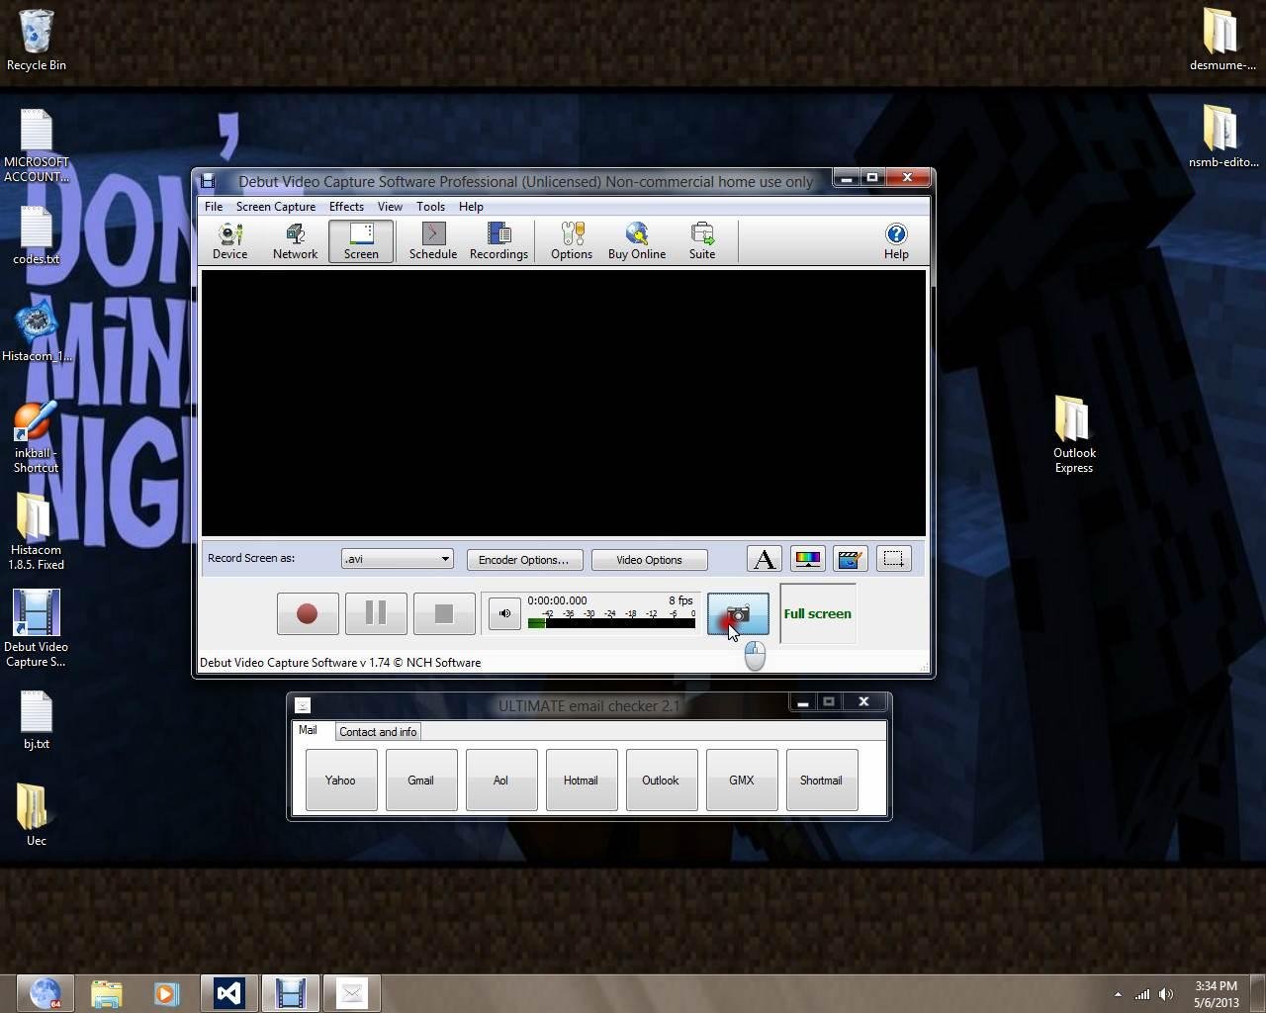Select the MICROSOFT ACCOUNT text file icon
The height and width of the screenshot is (1013, 1266).
(x=37, y=145)
